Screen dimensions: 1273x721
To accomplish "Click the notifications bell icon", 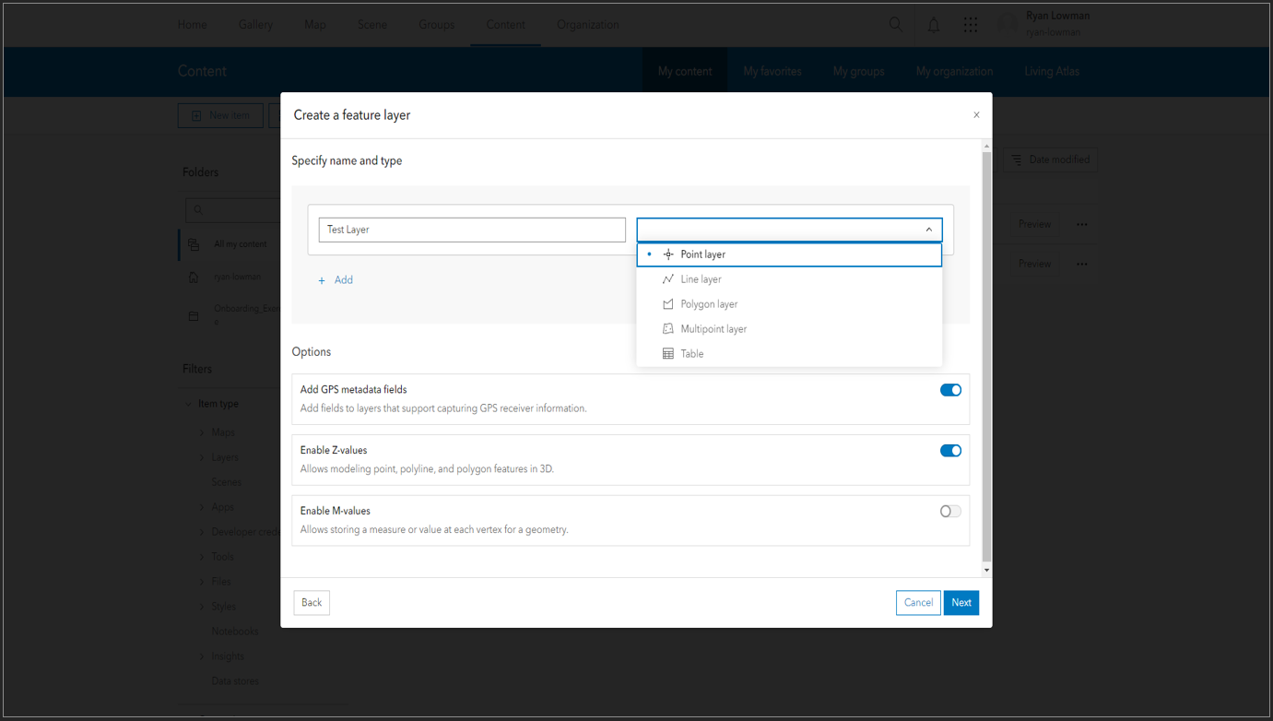I will click(x=933, y=25).
